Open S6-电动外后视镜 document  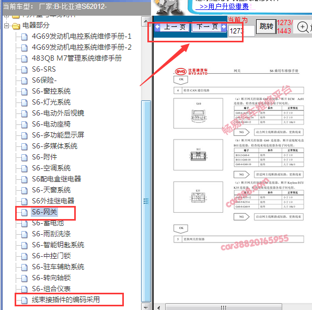(58, 113)
